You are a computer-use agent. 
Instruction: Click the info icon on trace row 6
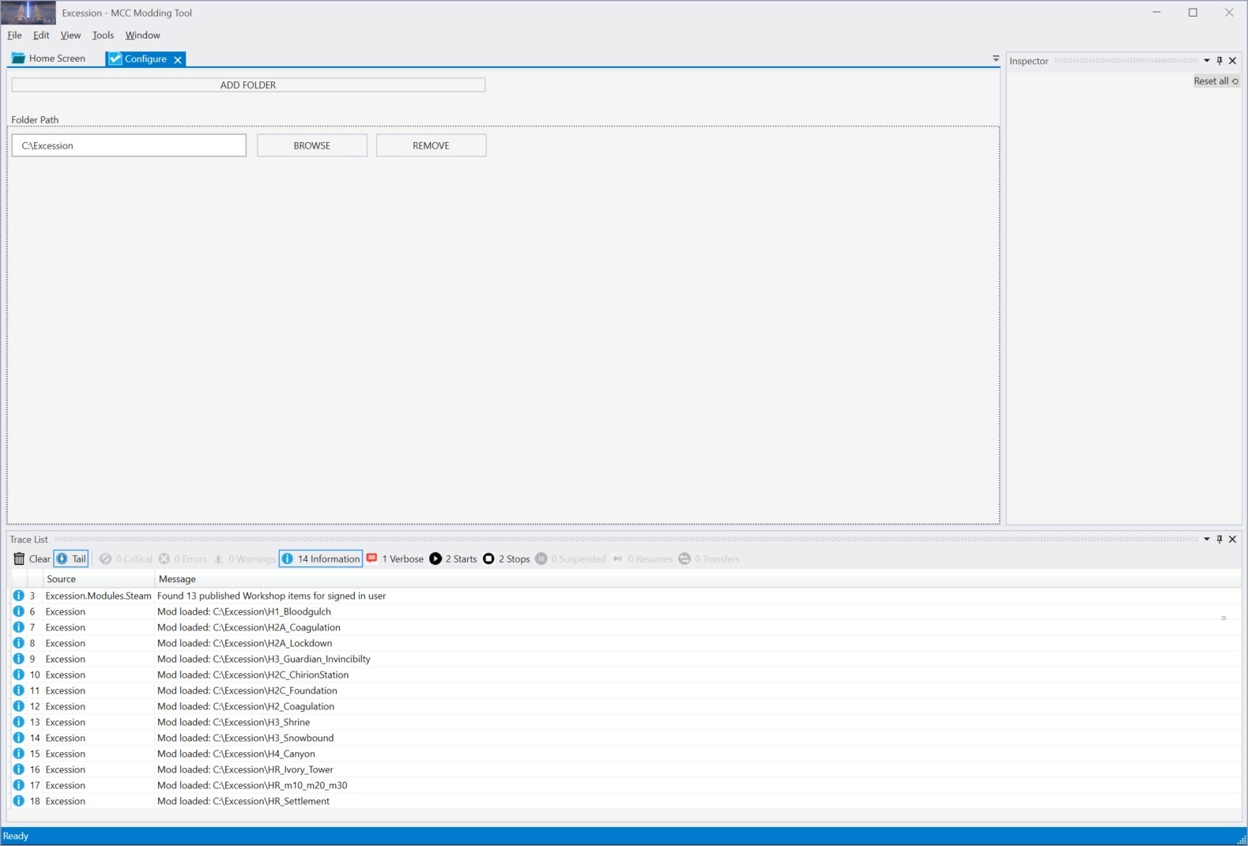point(18,611)
